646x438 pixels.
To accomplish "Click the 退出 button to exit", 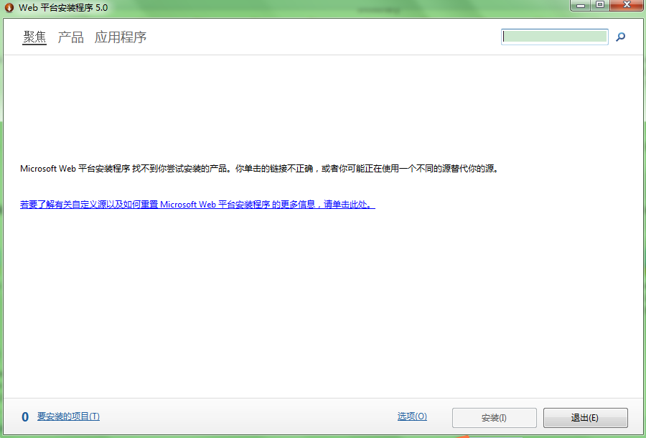I will 585,418.
